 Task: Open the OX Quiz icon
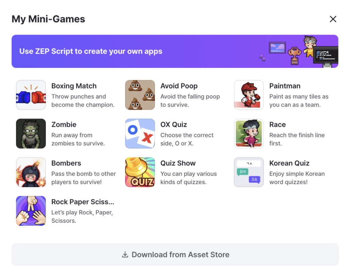tap(140, 133)
